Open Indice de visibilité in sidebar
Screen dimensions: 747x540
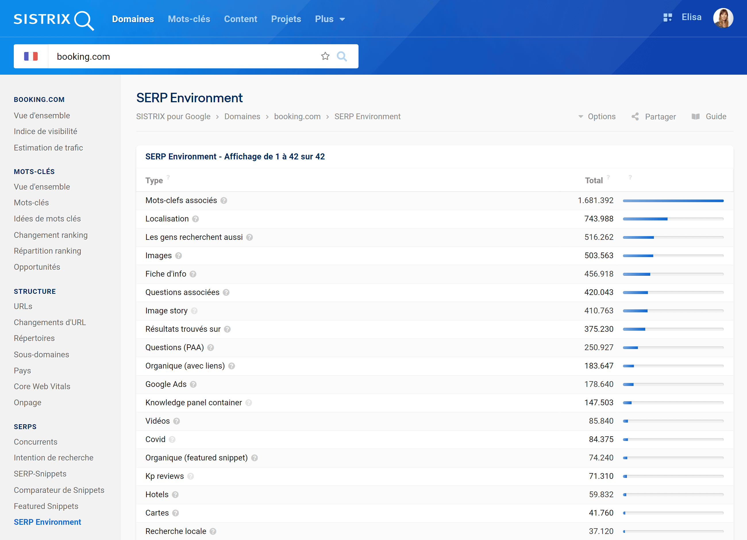point(45,131)
